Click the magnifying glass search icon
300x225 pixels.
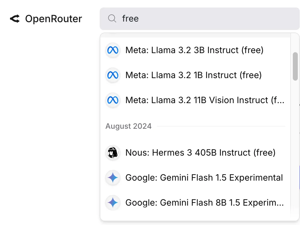(112, 19)
